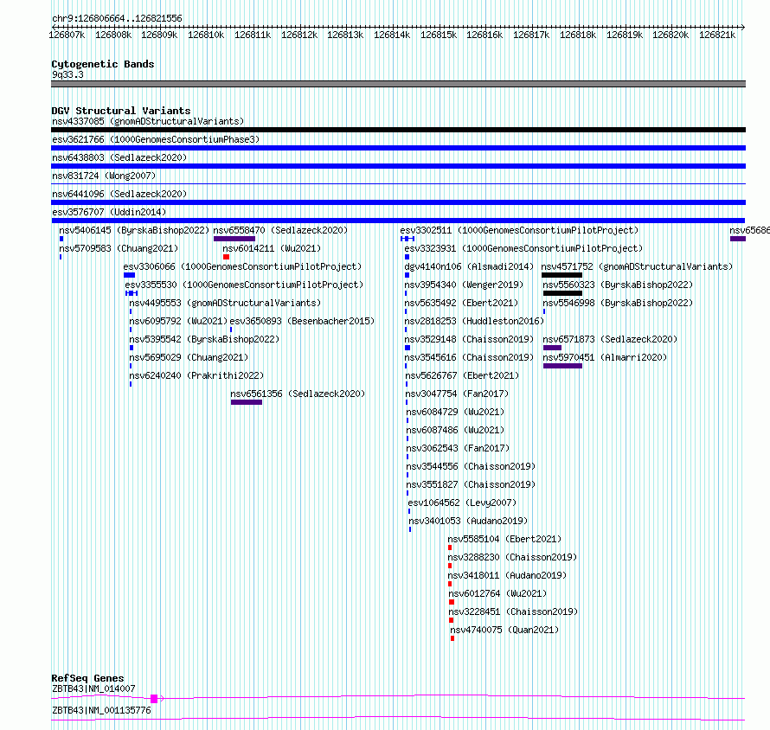Image resolution: width=770 pixels, height=730 pixels.
Task: Click nsv3228451 (Chaisson2019) label
Action: [x=513, y=612]
